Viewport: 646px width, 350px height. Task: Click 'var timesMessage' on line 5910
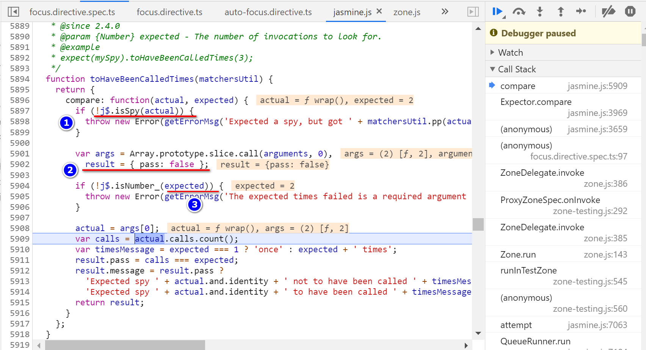[x=114, y=249]
